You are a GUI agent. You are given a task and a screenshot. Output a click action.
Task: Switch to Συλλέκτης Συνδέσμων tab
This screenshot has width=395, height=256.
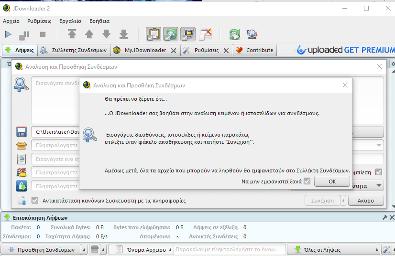[74, 50]
